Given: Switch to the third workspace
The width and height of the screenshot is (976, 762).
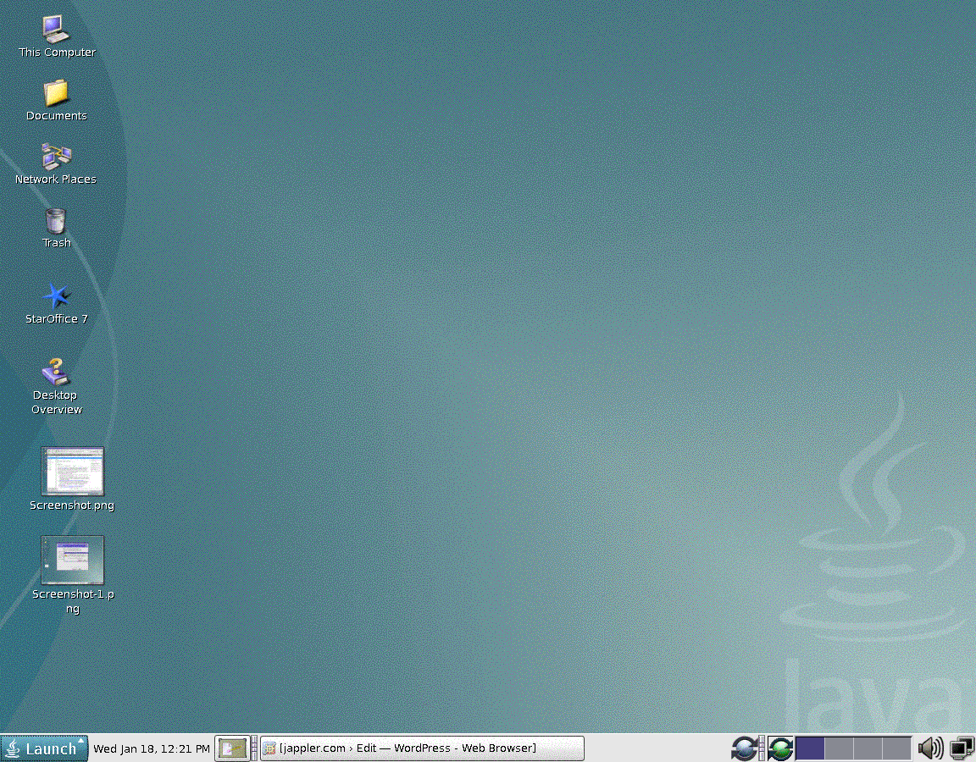Looking at the screenshot, I should (868, 748).
